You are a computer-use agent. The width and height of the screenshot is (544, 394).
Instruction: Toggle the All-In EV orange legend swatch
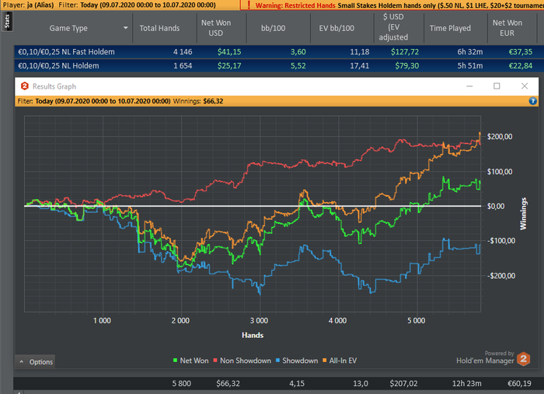[324, 361]
